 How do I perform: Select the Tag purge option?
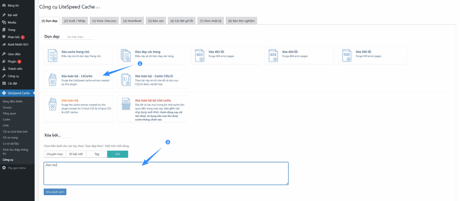pos(97,154)
